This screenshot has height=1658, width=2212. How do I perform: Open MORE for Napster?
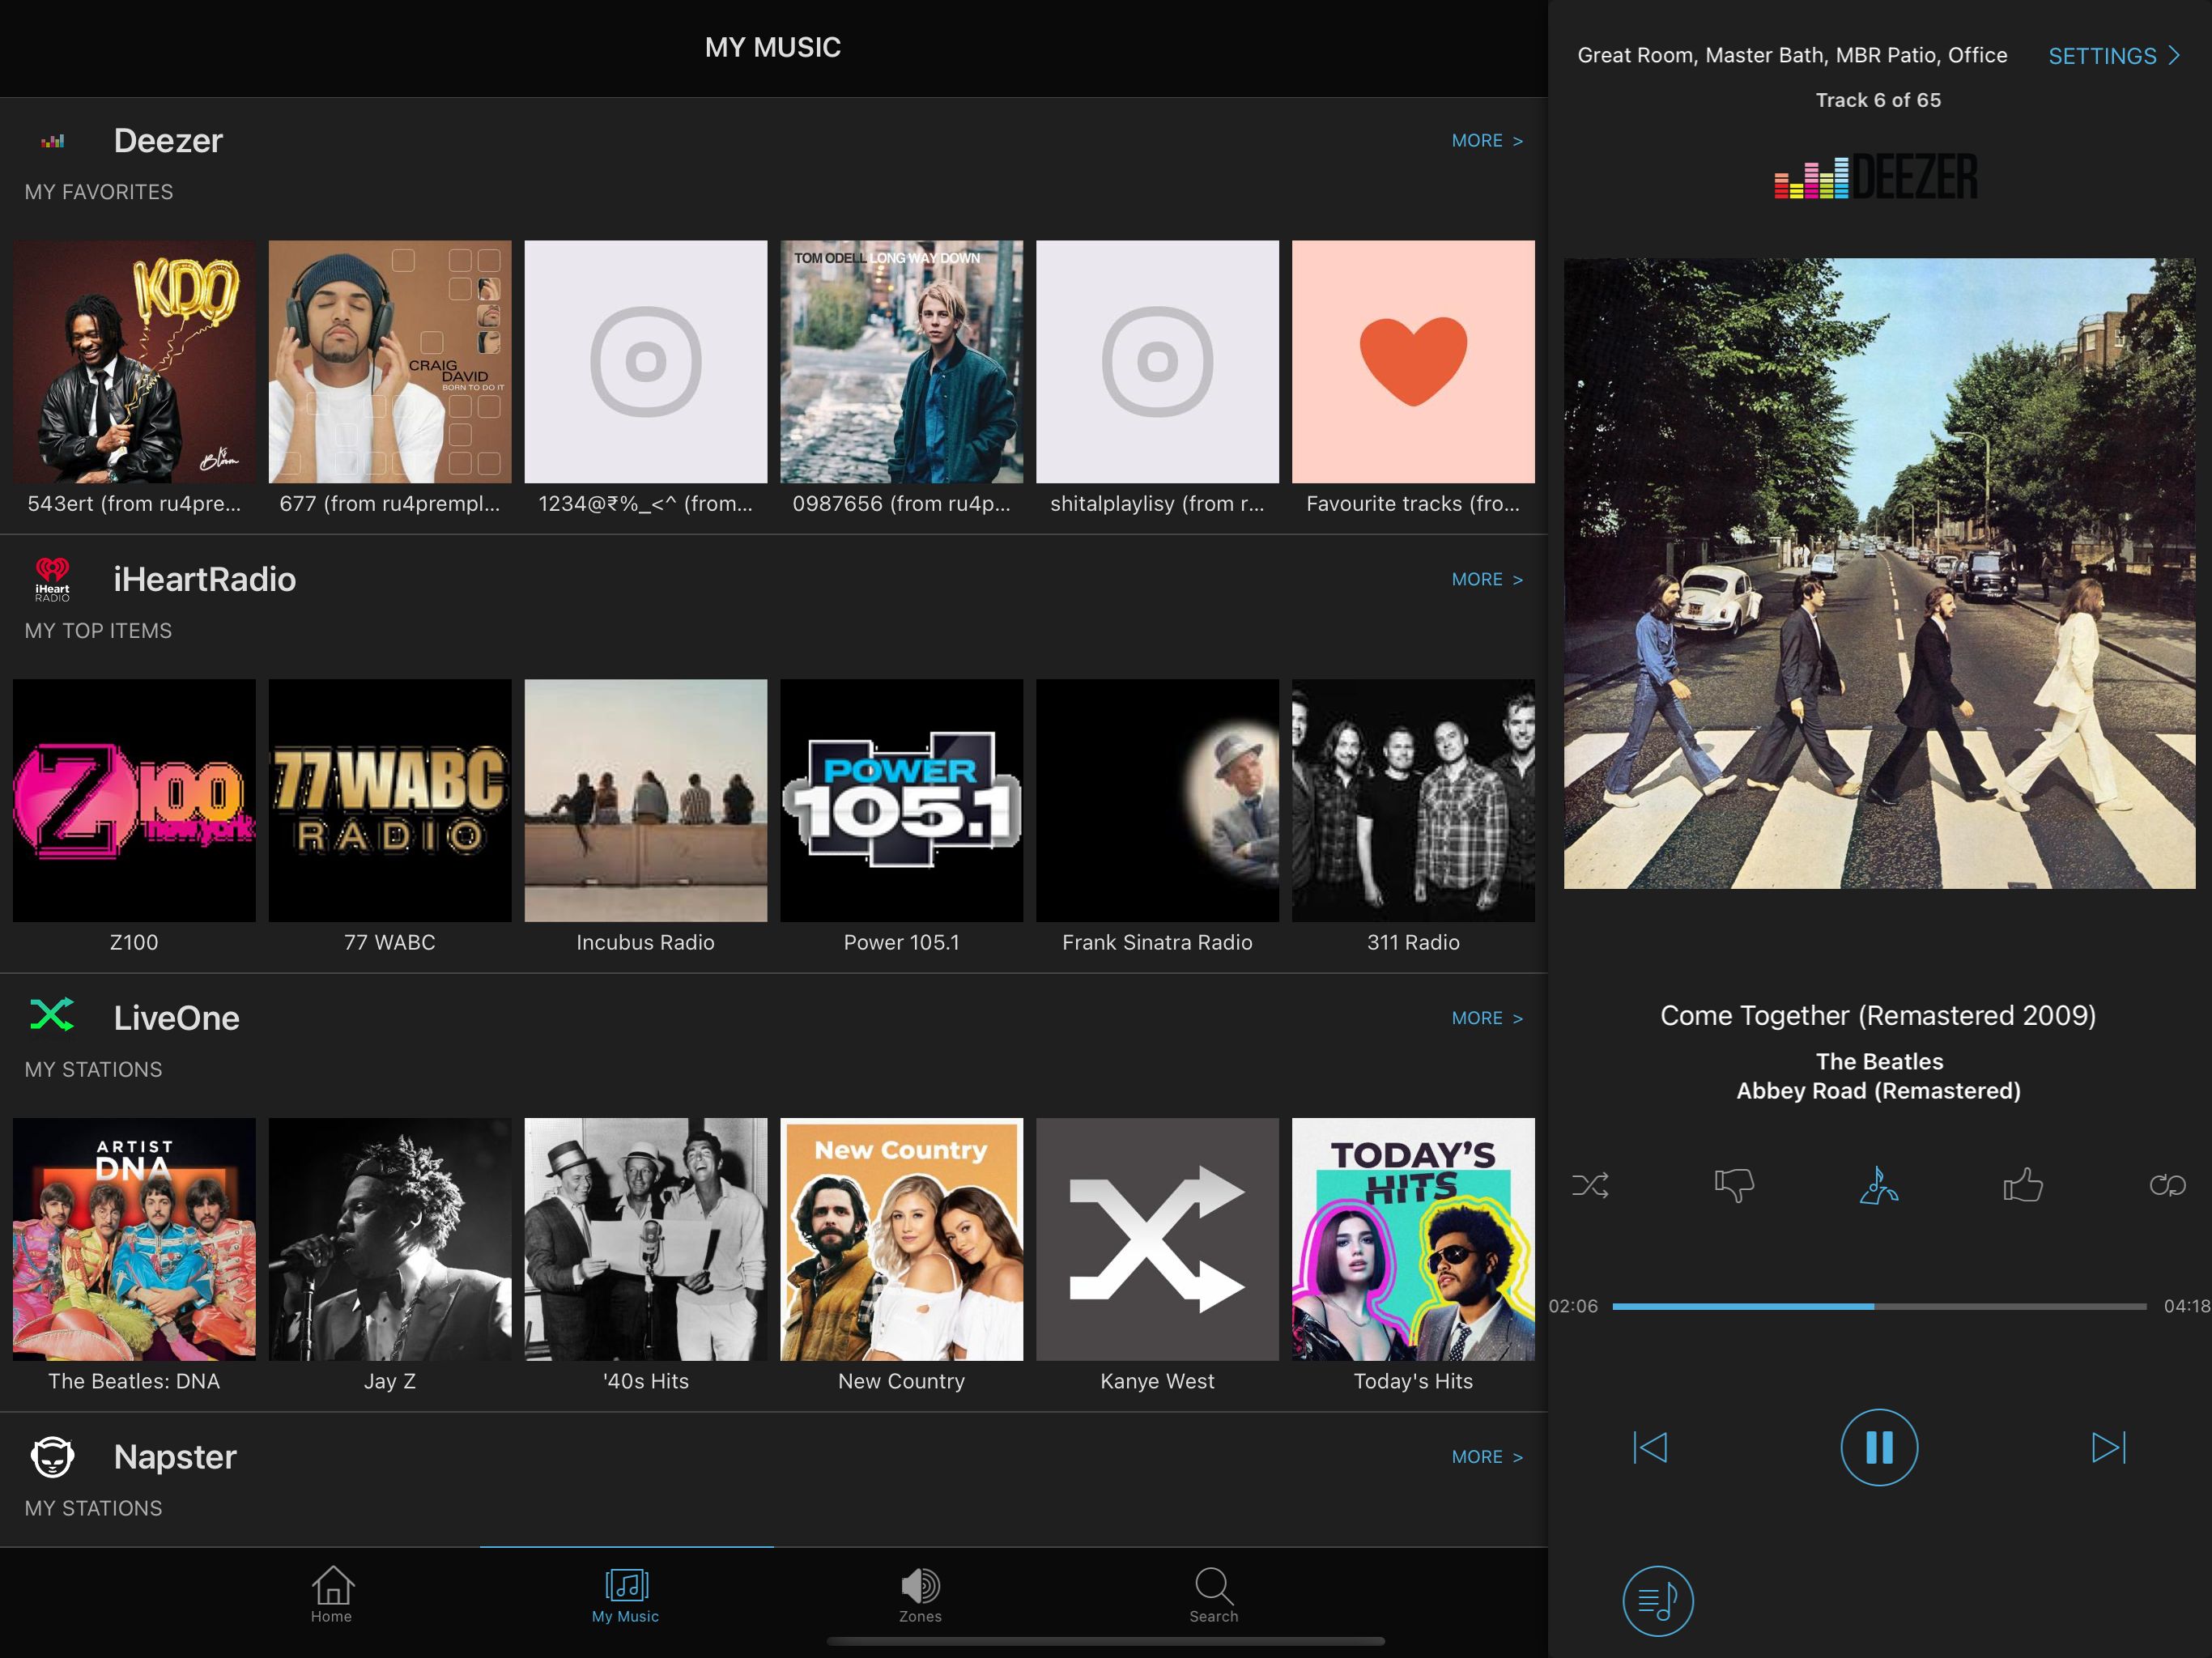(1487, 1457)
